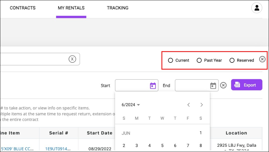Go to previous month in calendar
Screen dimensions: 269x152
[x=189, y=105]
